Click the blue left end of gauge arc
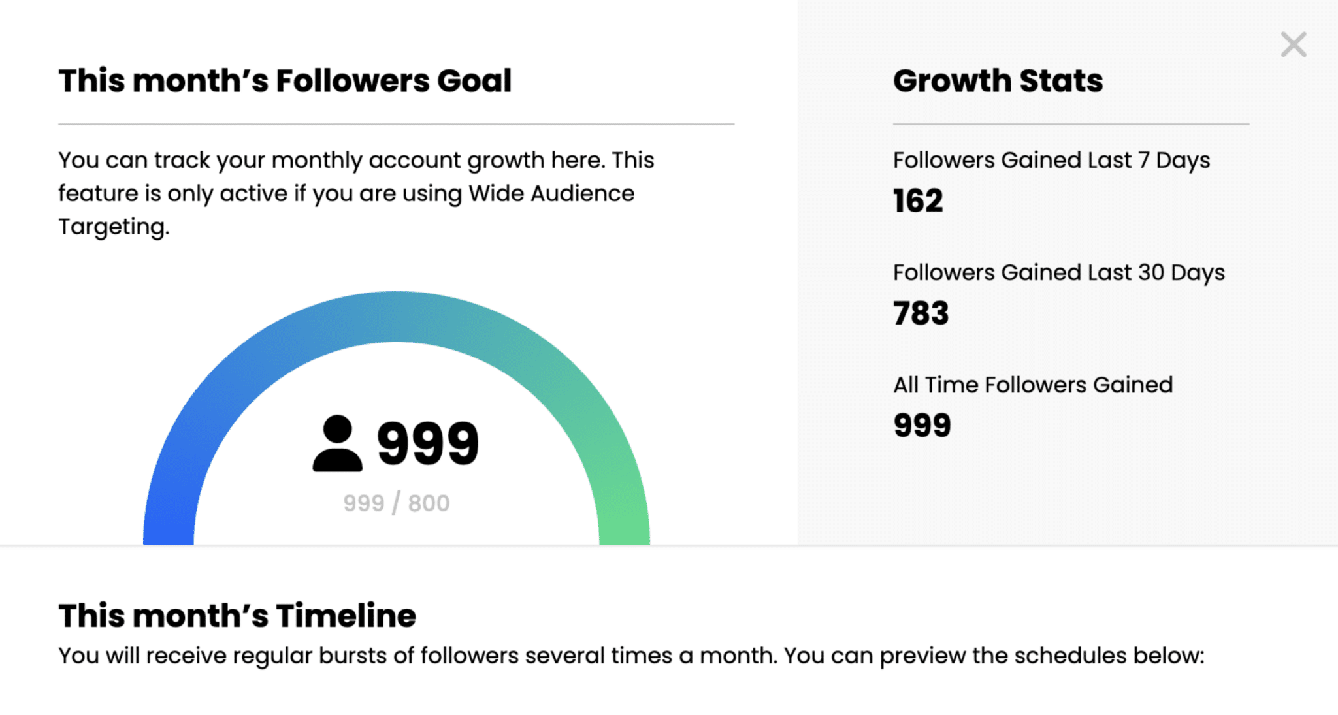This screenshot has width=1338, height=715. tap(169, 516)
